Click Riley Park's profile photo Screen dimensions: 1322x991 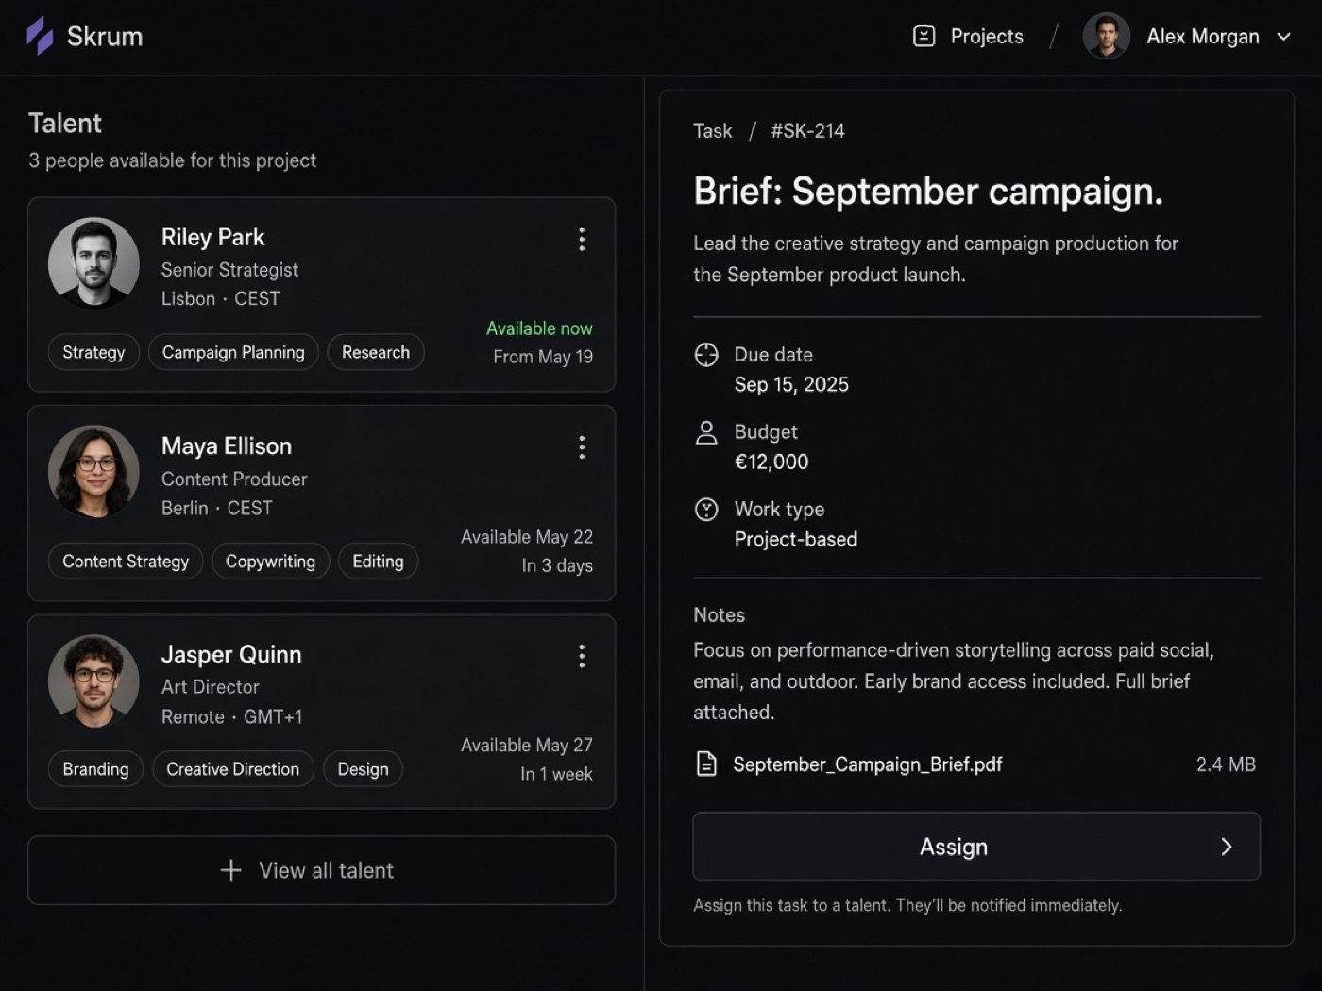tap(93, 263)
